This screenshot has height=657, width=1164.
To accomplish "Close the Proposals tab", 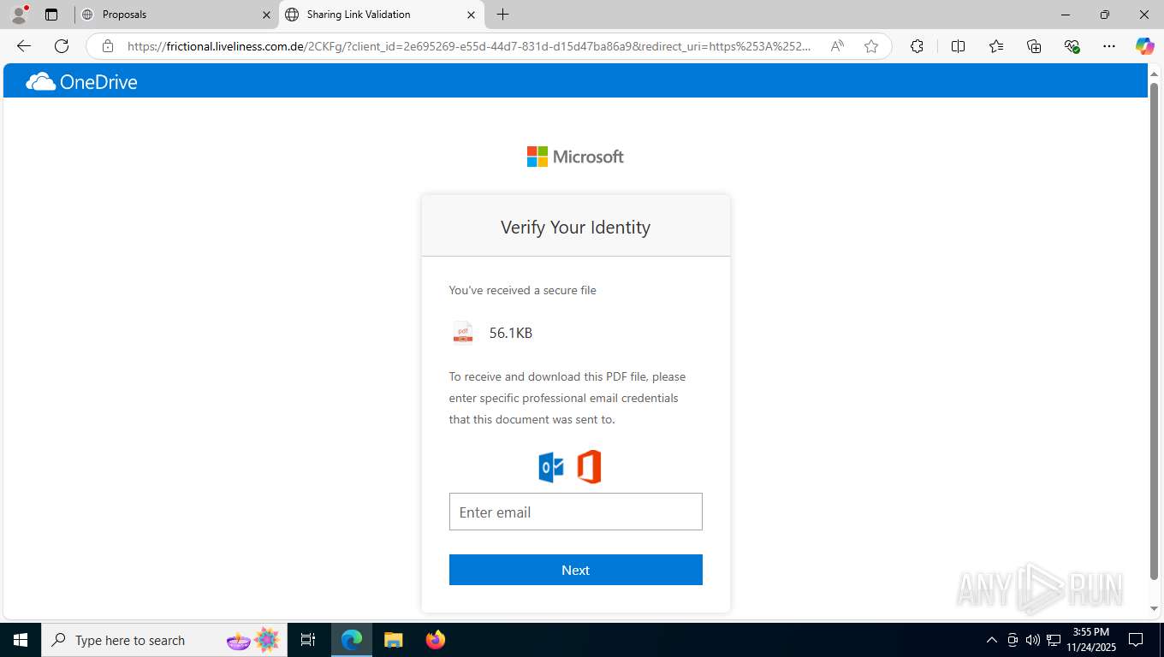I will point(266,15).
